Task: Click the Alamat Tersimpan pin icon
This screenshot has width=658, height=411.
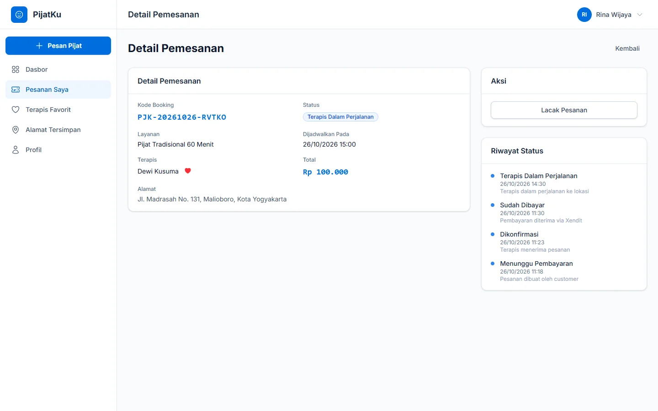Action: [16, 130]
